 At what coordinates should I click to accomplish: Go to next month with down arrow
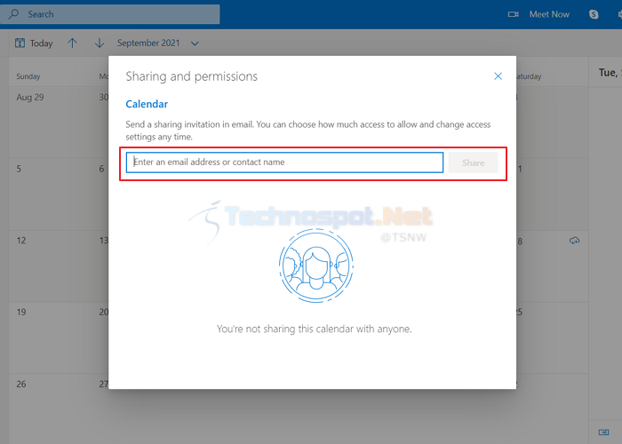point(100,43)
